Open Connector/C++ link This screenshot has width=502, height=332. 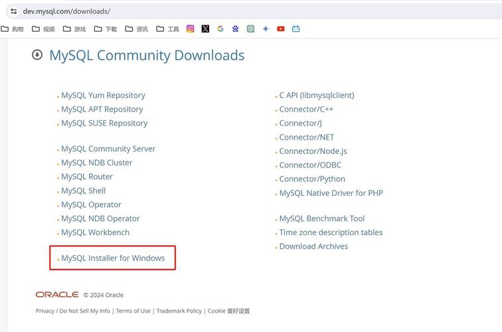pos(306,109)
